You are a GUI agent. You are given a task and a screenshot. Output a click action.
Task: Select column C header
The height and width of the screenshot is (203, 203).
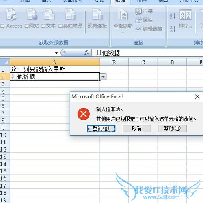(x=143, y=62)
